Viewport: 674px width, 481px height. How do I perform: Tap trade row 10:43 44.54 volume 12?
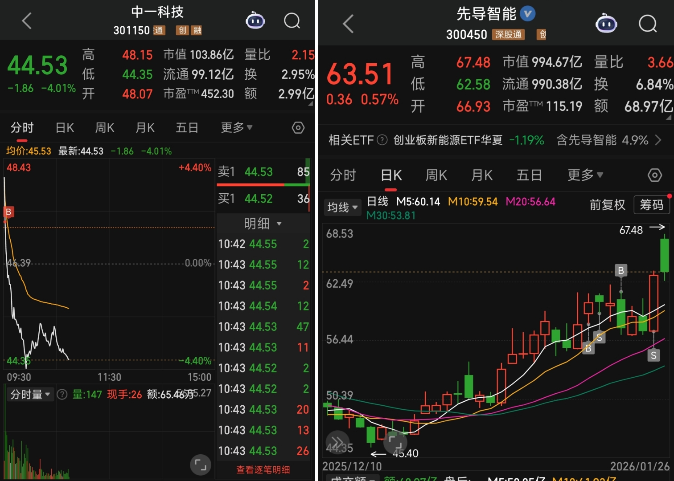pos(263,306)
